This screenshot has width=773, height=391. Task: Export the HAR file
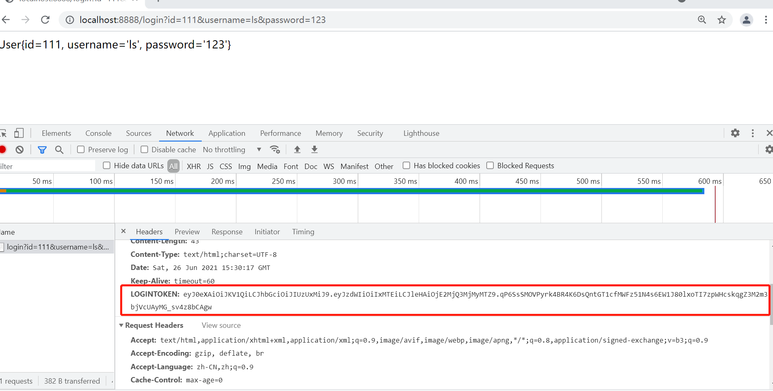(315, 149)
